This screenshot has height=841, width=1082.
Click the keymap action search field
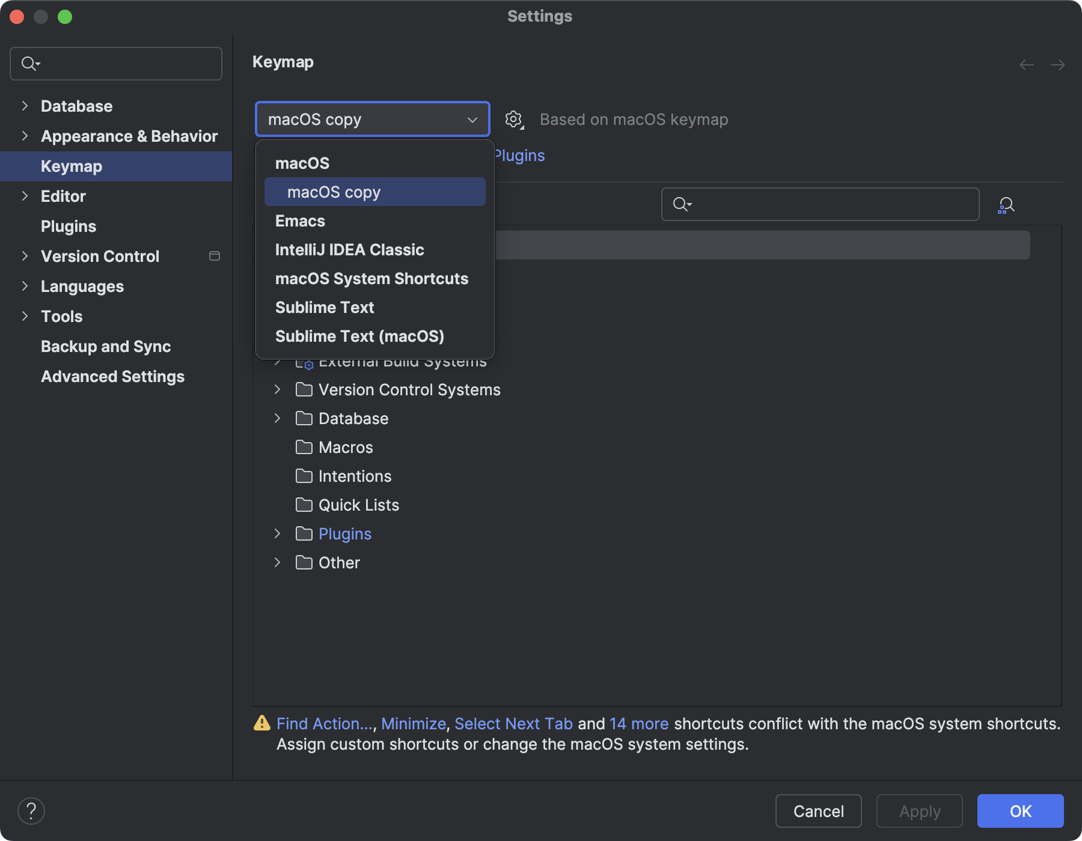tap(818, 204)
